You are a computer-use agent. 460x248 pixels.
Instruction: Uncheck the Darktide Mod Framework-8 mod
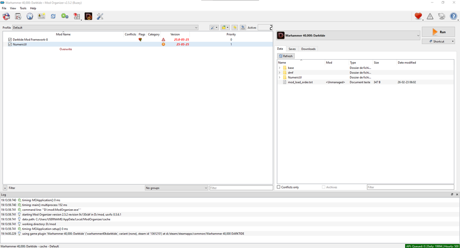[x=10, y=39]
